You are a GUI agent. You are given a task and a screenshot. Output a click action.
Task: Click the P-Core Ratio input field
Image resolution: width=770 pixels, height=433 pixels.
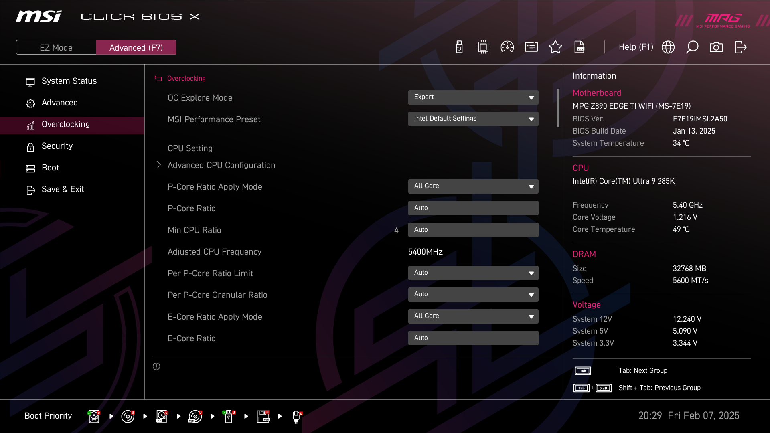(x=473, y=208)
